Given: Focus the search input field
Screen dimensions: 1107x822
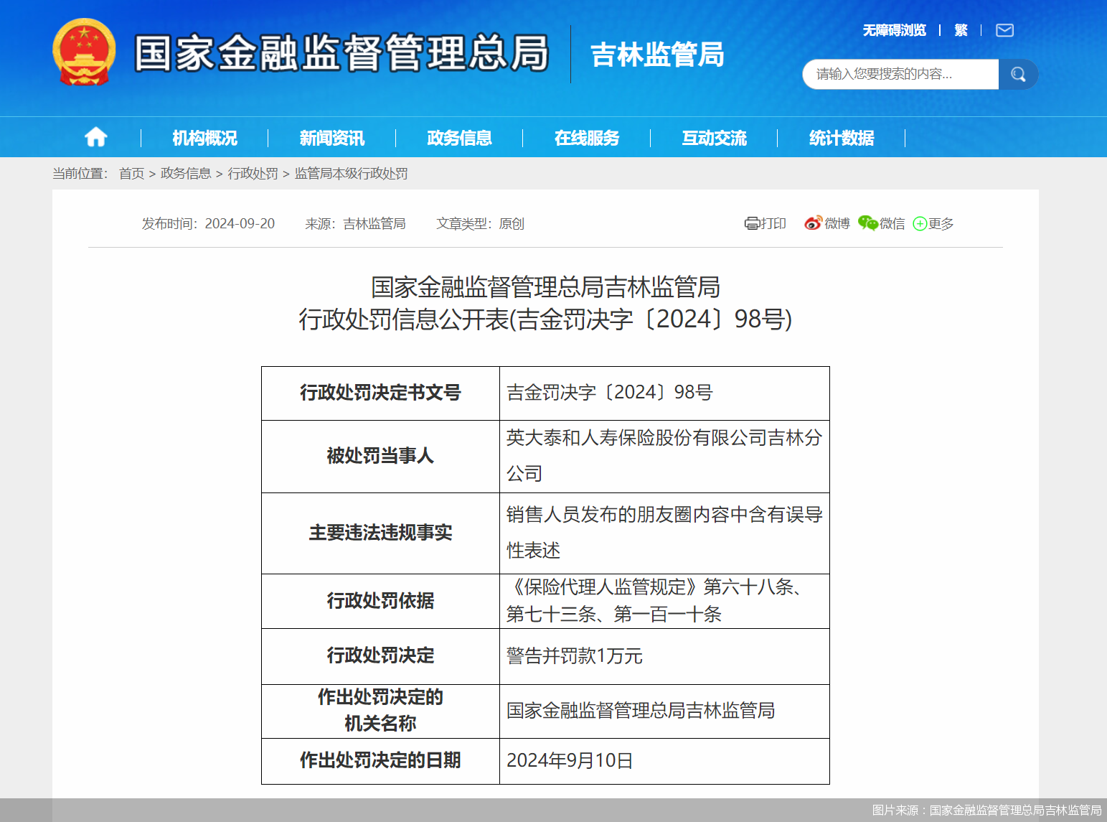Looking at the screenshot, I should [900, 74].
